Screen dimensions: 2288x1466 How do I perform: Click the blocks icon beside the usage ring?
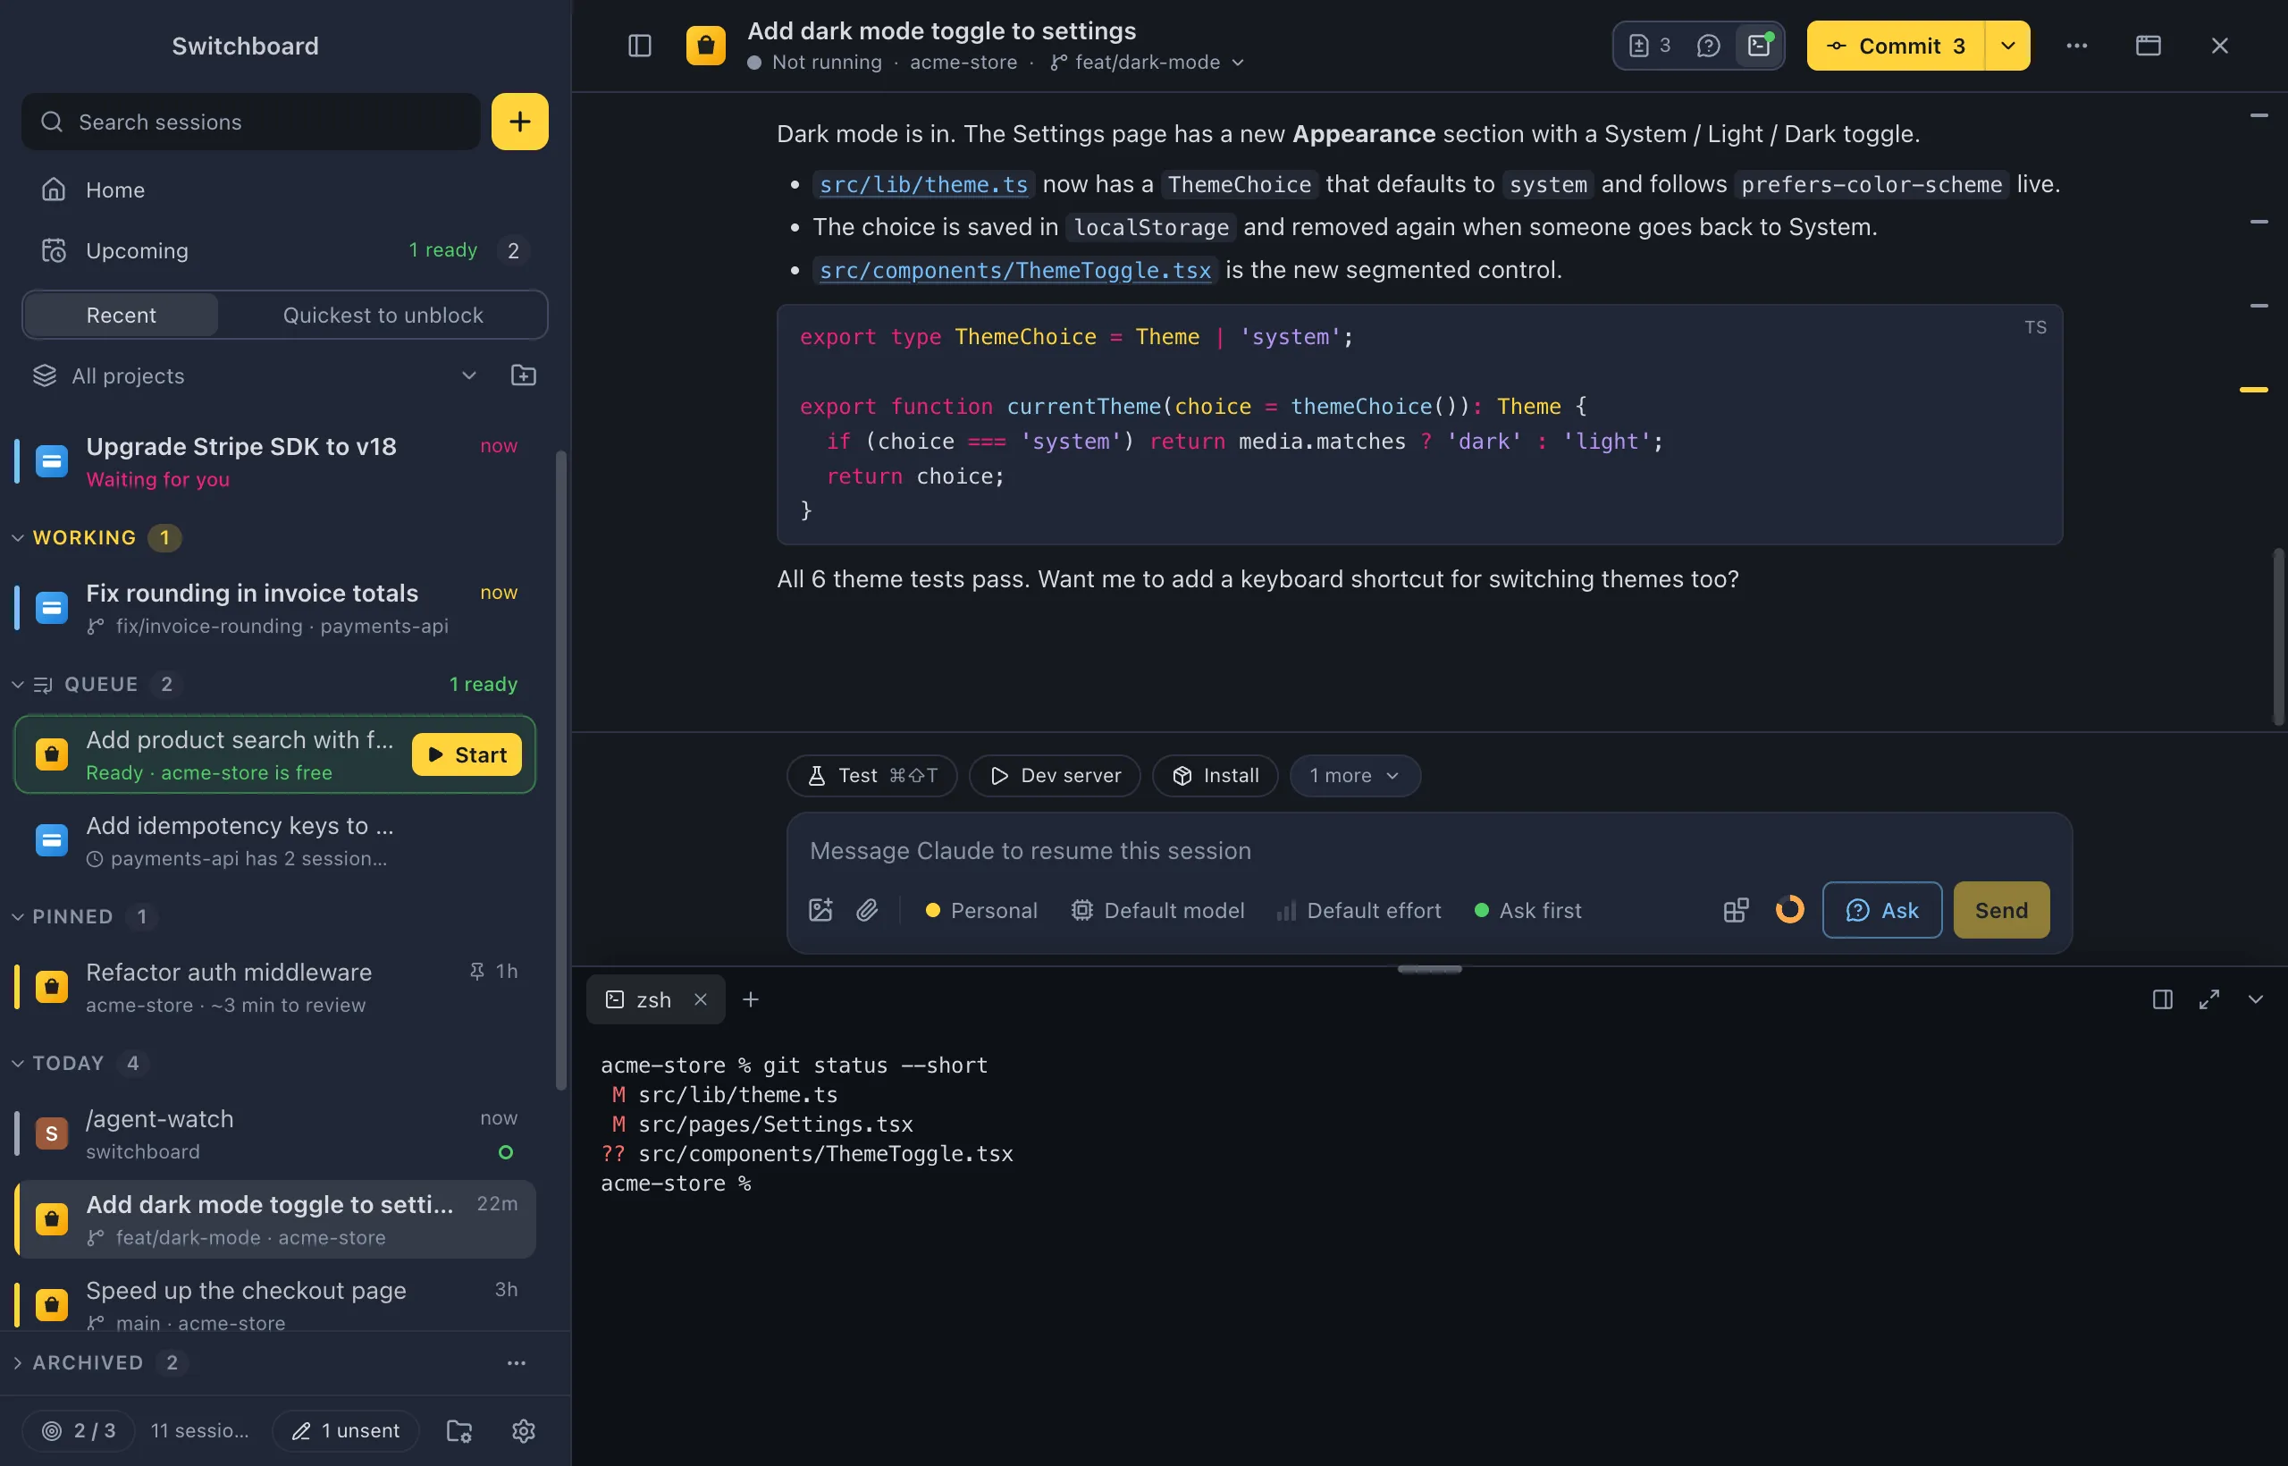tap(1736, 910)
